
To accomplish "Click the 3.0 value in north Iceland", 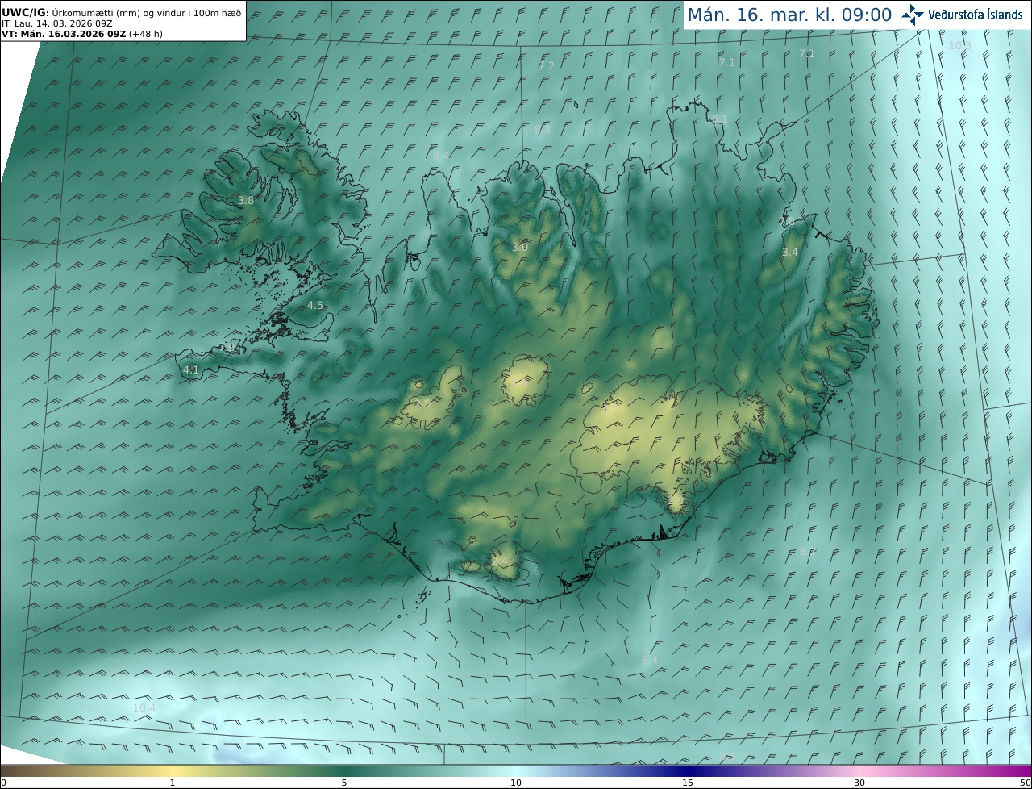I will 520,247.
